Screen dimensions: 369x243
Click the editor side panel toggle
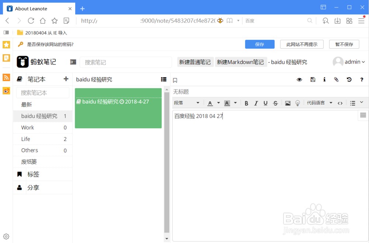(x=363, y=115)
